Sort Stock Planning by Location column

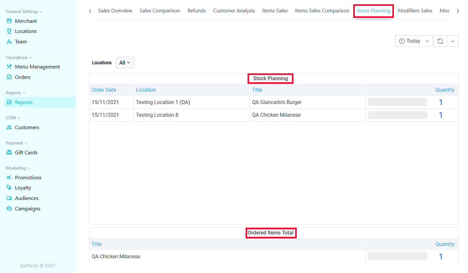(x=146, y=90)
